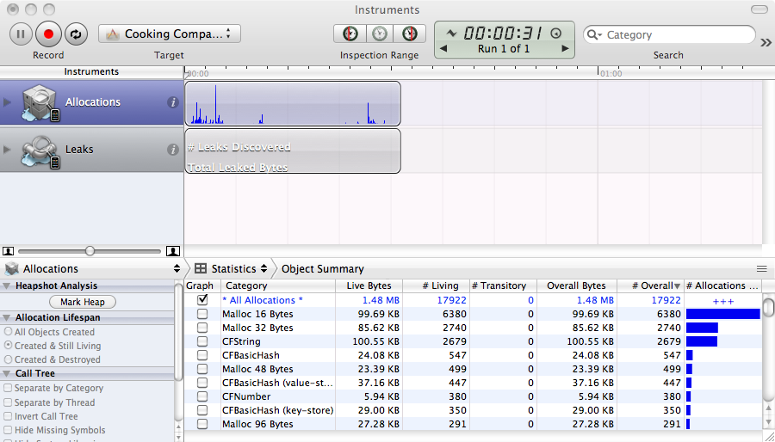Clear the inspection range with middle button

click(380, 34)
